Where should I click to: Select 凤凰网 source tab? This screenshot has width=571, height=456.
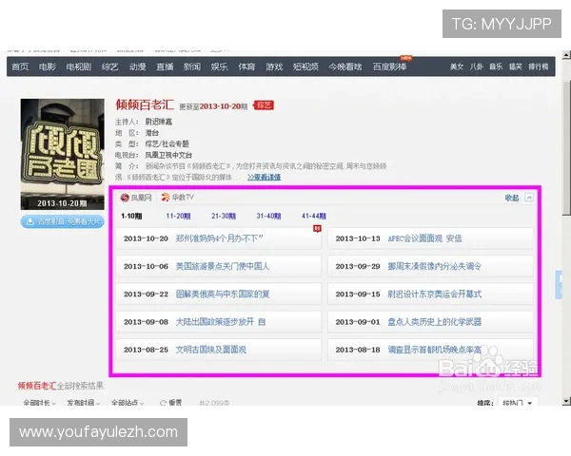click(x=136, y=198)
